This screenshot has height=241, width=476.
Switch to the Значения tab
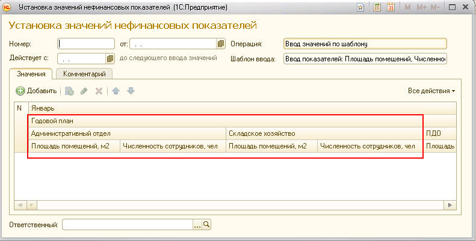click(x=31, y=74)
